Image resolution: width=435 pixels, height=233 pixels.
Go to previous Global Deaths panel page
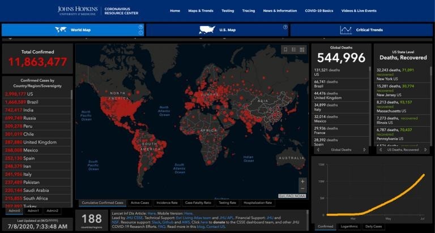pos(318,150)
